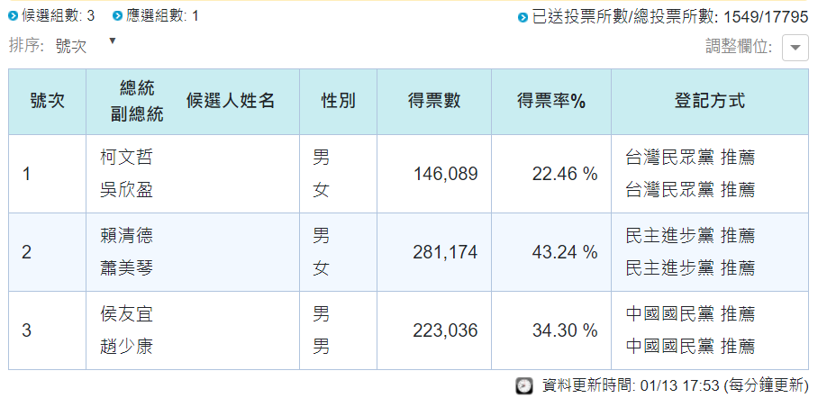This screenshot has width=827, height=398.
Task: Select candidate name 侯友宜
Action: tap(127, 314)
